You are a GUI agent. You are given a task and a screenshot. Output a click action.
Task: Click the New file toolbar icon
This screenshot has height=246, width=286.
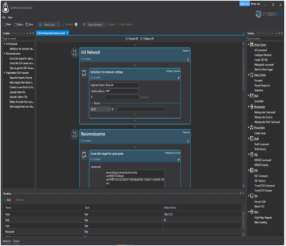5,25
